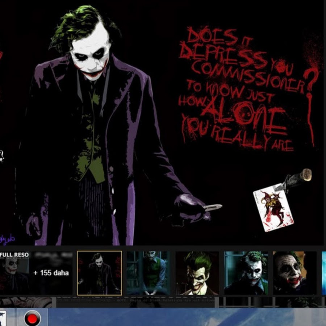
Task: Open the close-up Joker face with red smile thumbnail
Action: pyautogui.click(x=295, y=273)
